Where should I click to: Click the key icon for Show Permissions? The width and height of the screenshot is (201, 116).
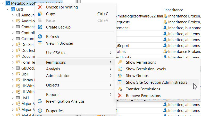[x=120, y=62]
